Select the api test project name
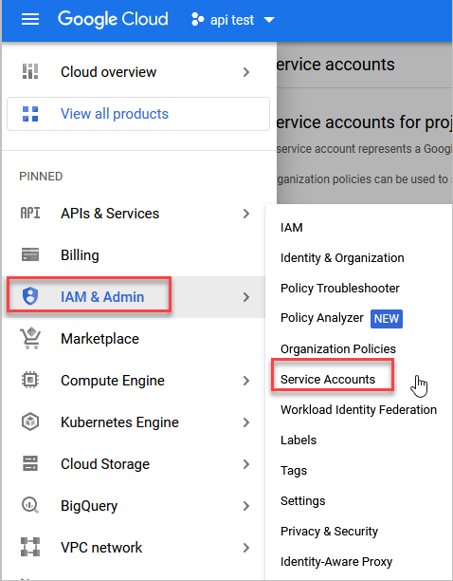 [x=232, y=20]
